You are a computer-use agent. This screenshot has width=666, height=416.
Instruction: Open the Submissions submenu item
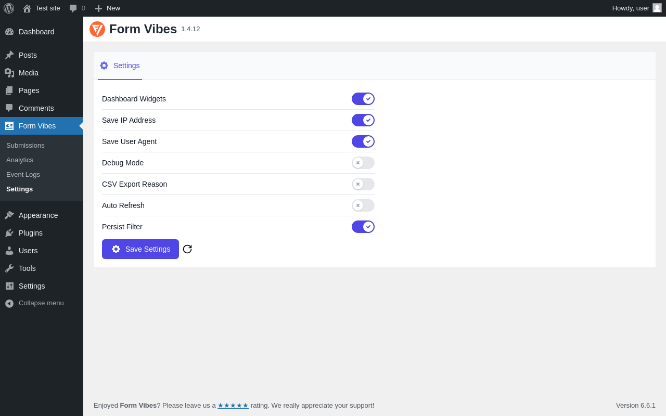tap(25, 146)
